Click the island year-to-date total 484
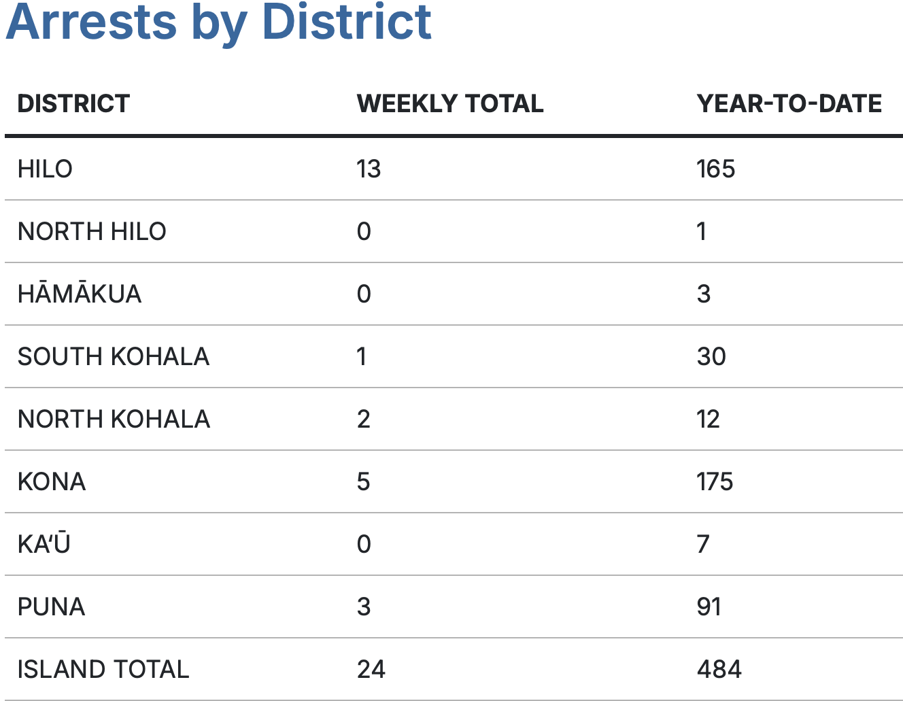 pos(719,669)
